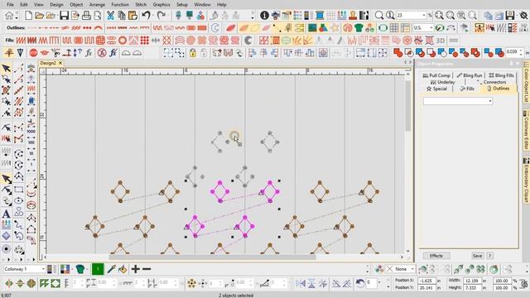Click the scissors trim command icon
530x298 pixels.
click(x=55, y=53)
